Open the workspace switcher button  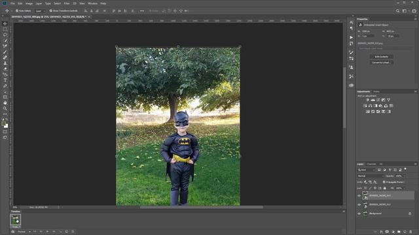405,11
